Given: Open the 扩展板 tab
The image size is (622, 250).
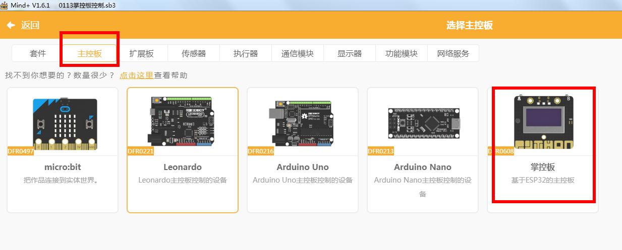Looking at the screenshot, I should click(142, 53).
